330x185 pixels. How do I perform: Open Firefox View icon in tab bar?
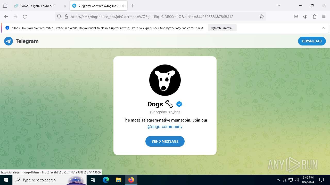[x=5, y=6]
